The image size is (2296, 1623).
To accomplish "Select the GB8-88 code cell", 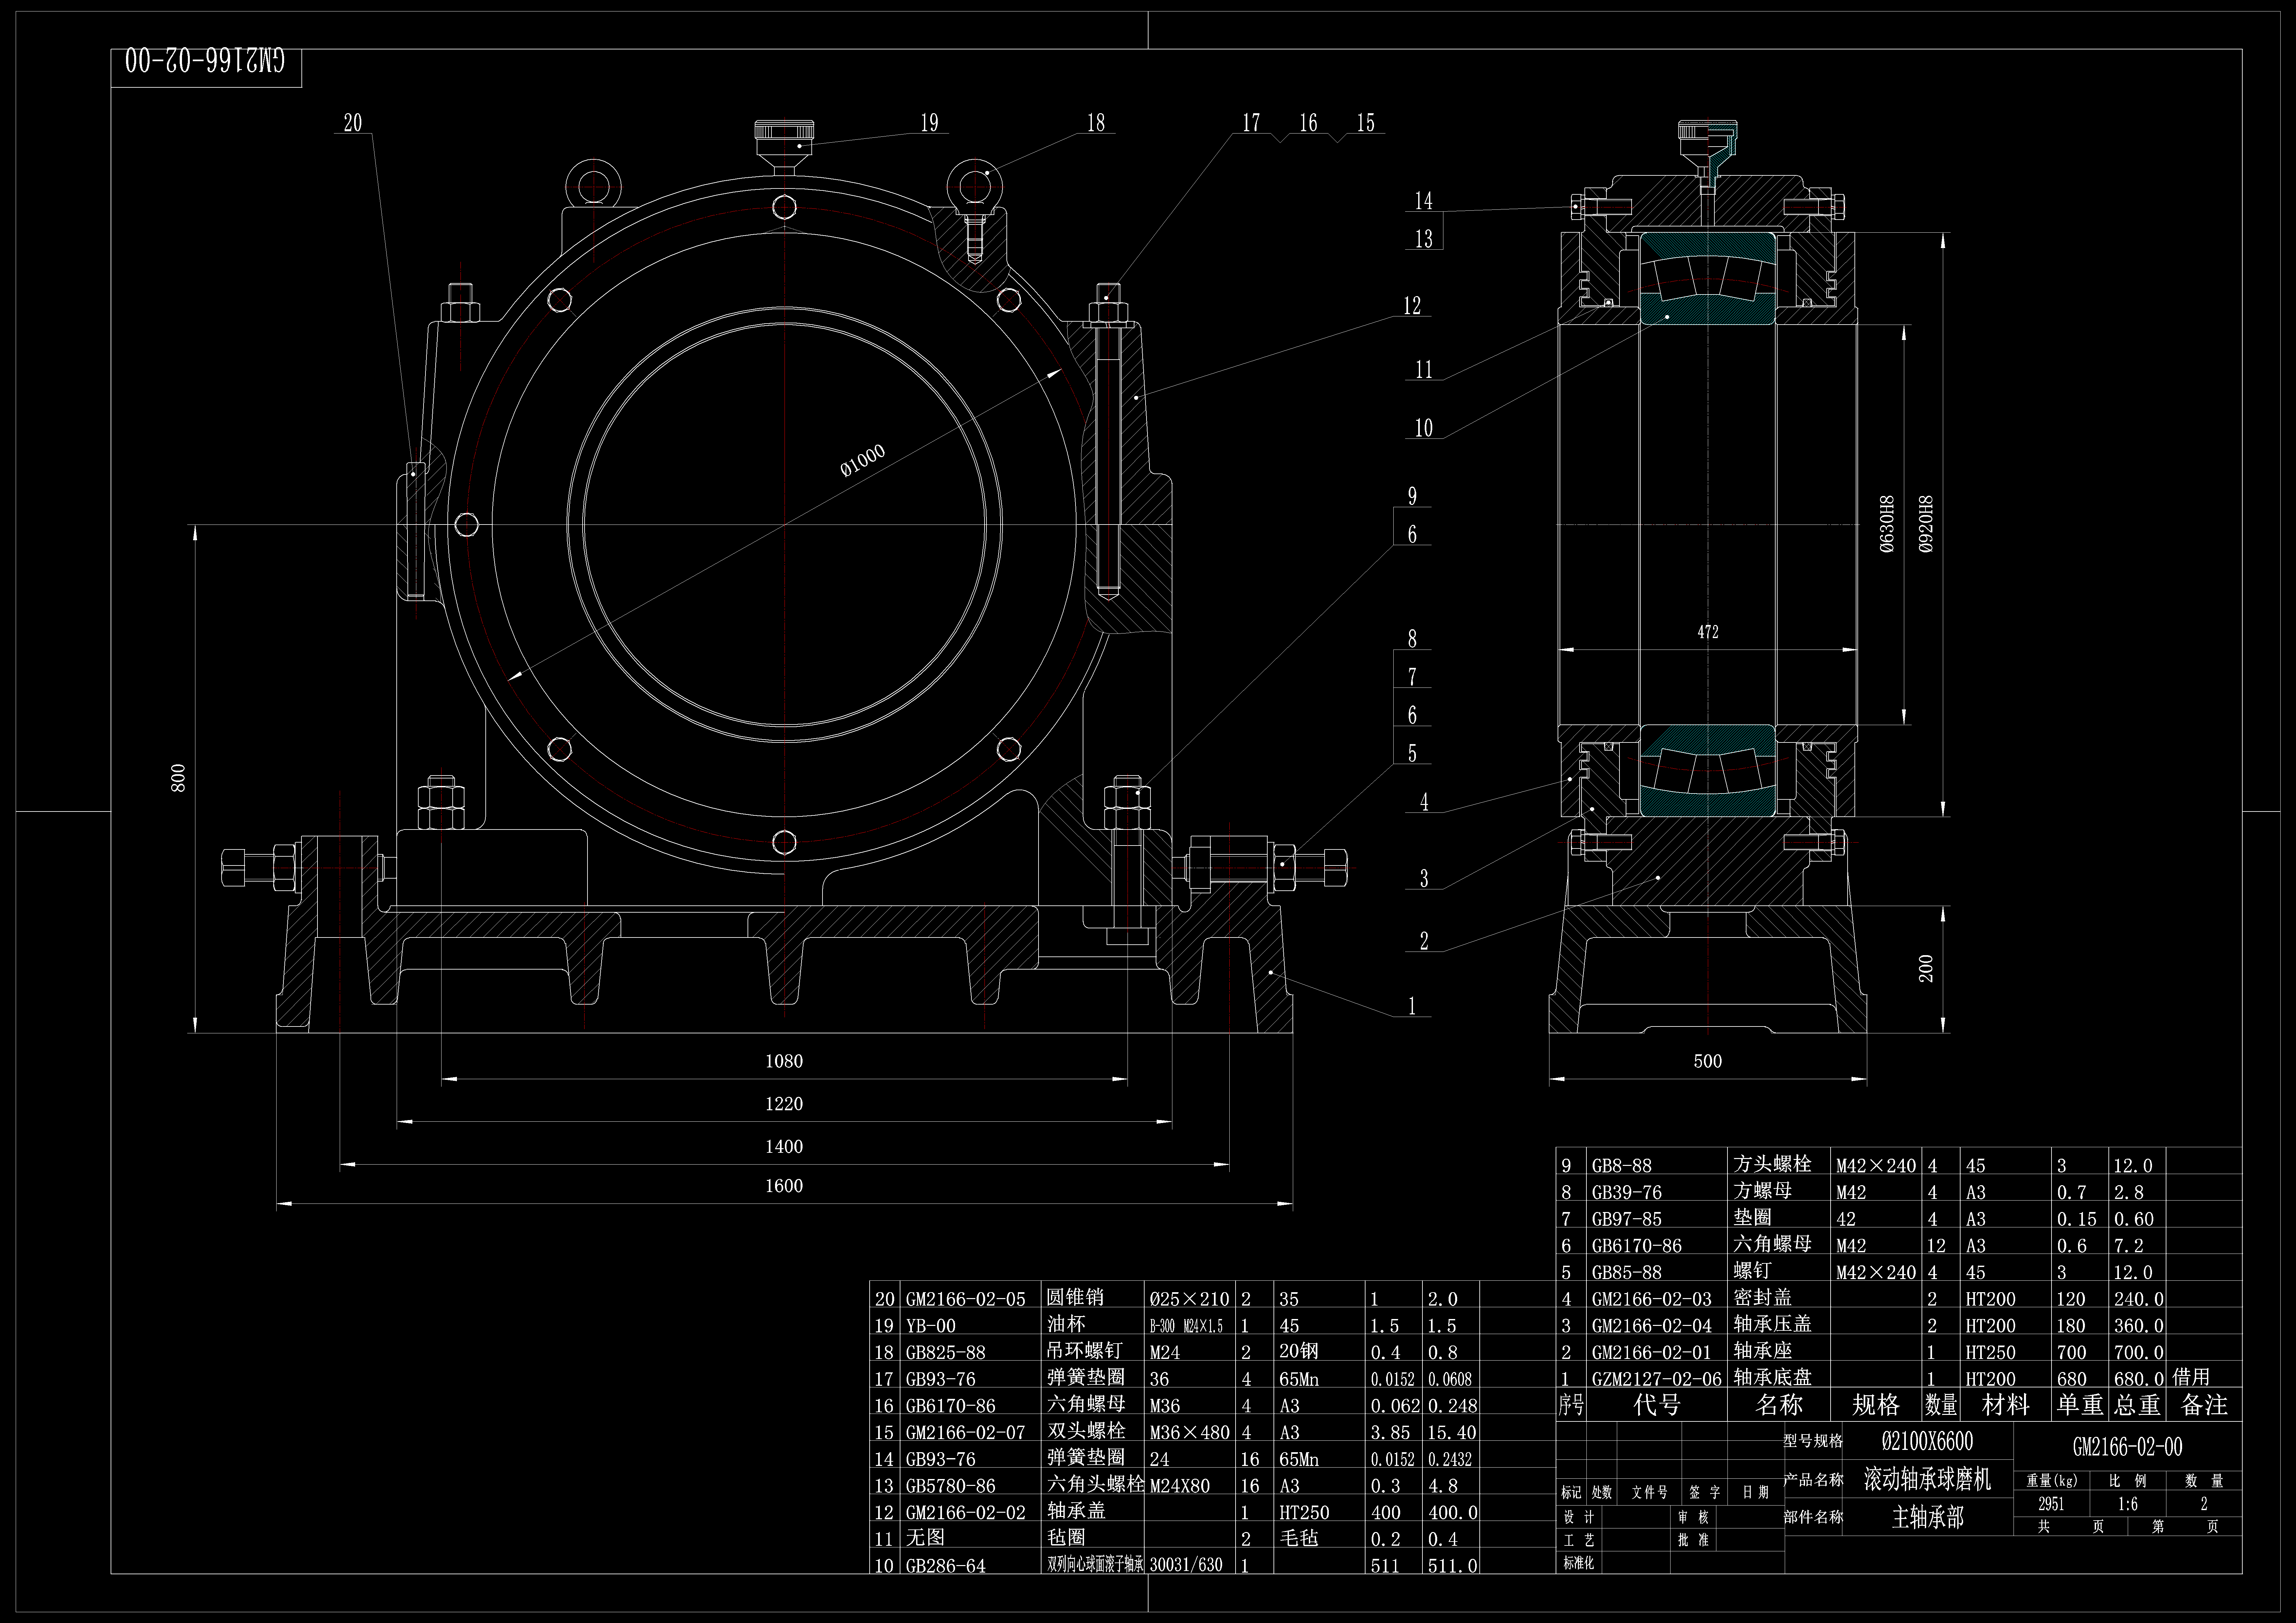I will (1622, 1166).
